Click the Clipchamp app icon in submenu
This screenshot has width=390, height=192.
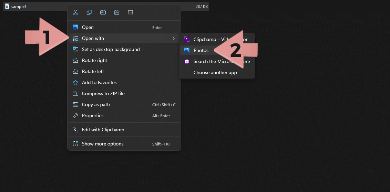[186, 39]
